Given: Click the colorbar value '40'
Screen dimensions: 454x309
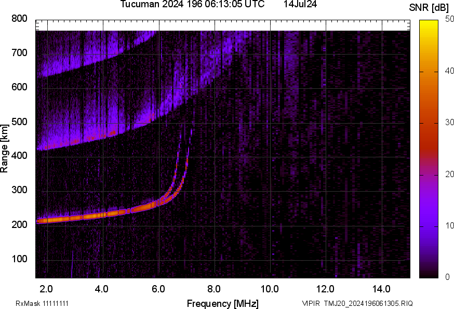Looking at the screenshot, I should click(449, 71).
